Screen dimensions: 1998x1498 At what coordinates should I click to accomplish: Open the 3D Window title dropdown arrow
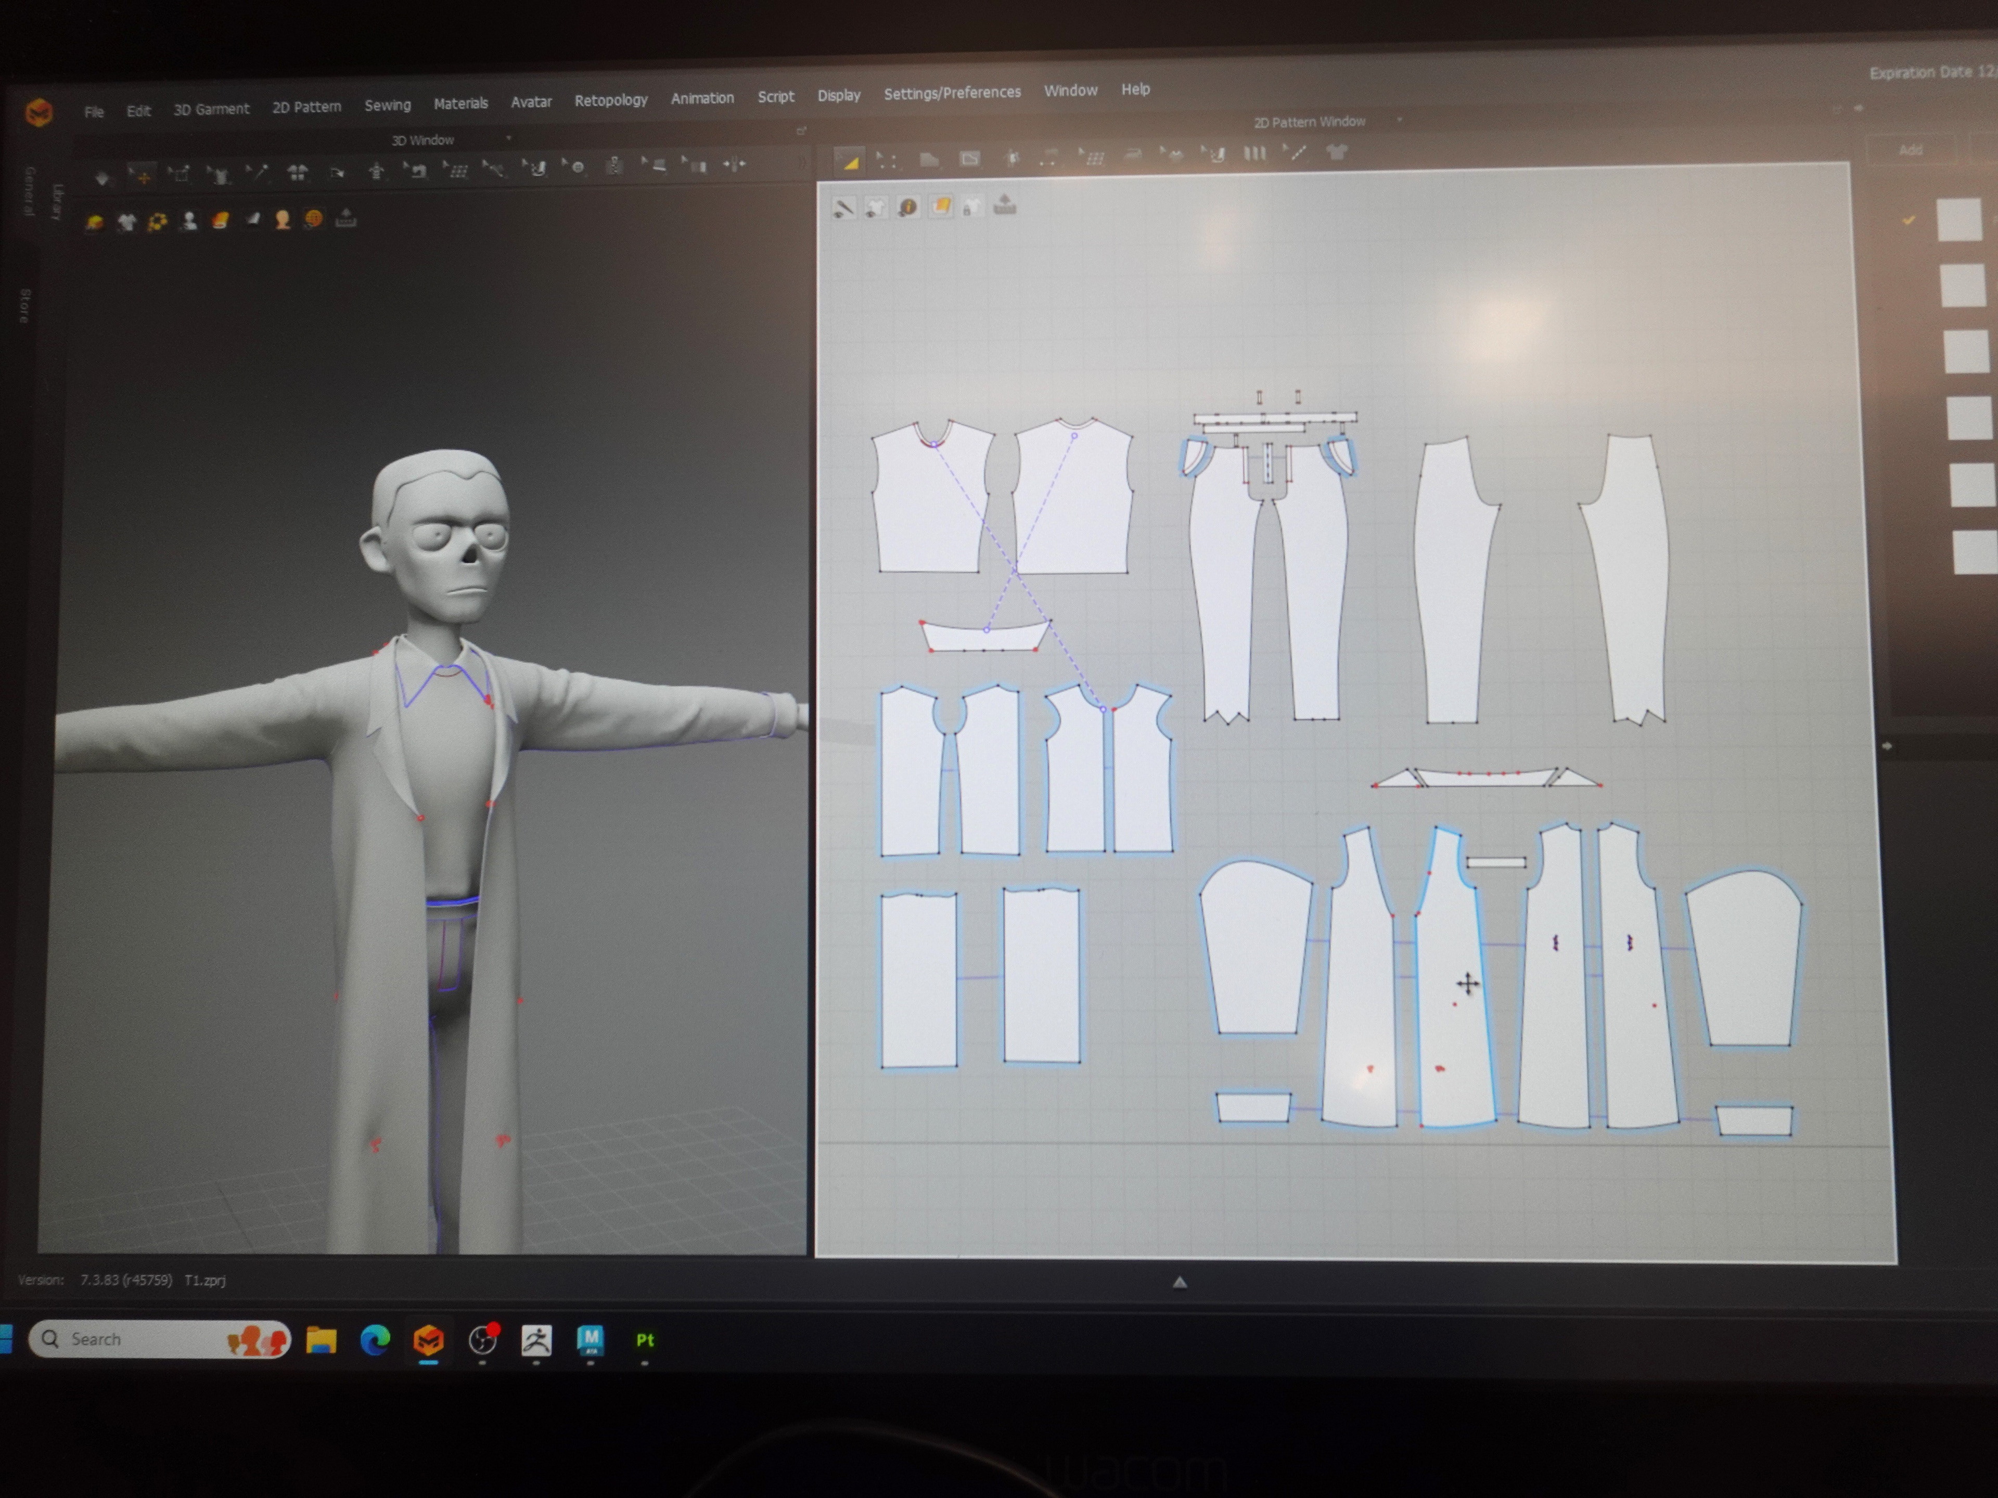(508, 138)
